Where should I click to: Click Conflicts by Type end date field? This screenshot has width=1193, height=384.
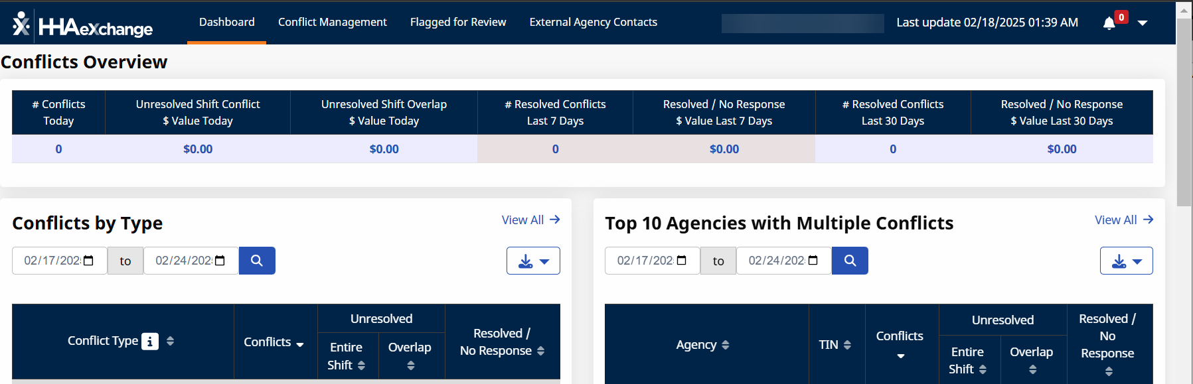[x=183, y=261]
